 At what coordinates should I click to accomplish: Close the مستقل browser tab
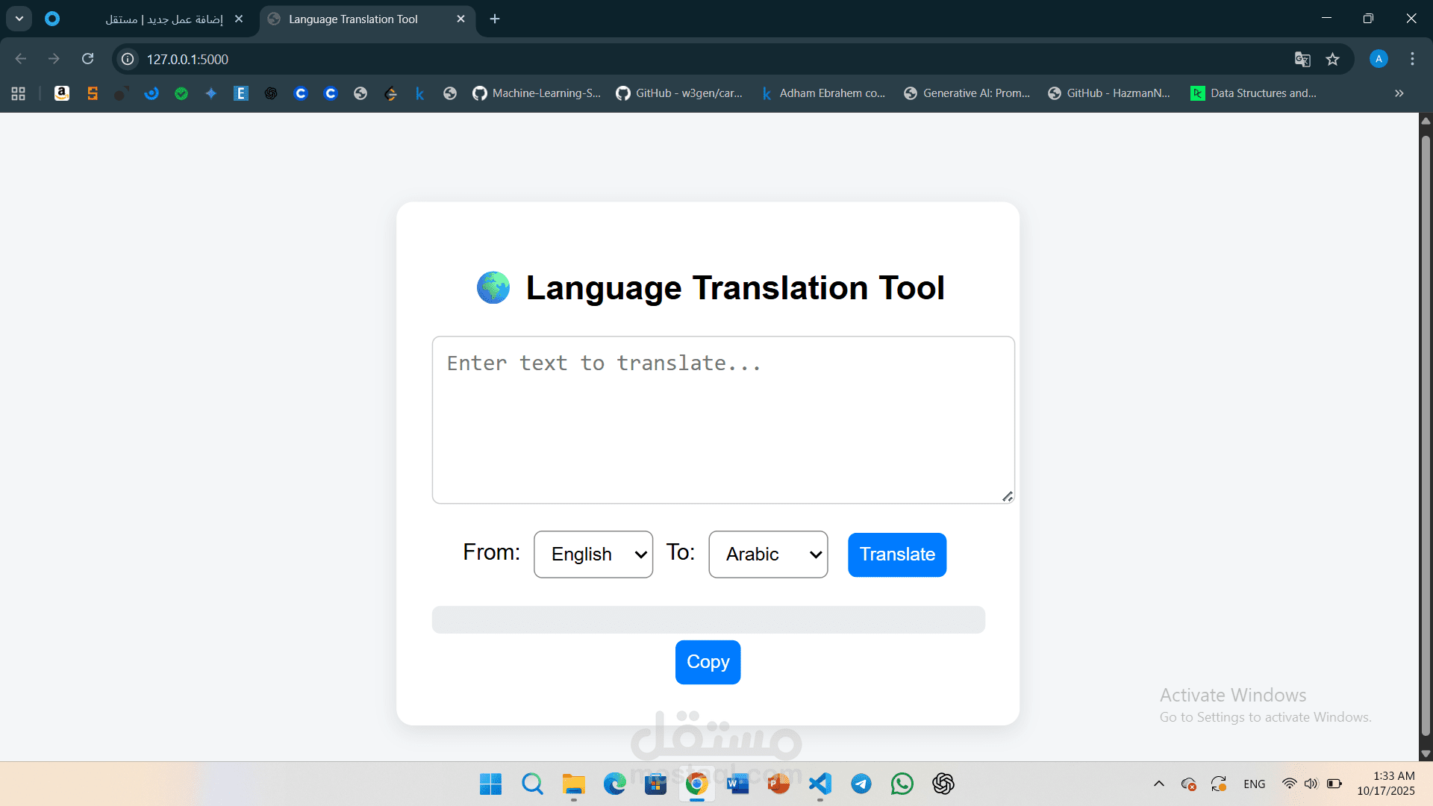point(239,19)
